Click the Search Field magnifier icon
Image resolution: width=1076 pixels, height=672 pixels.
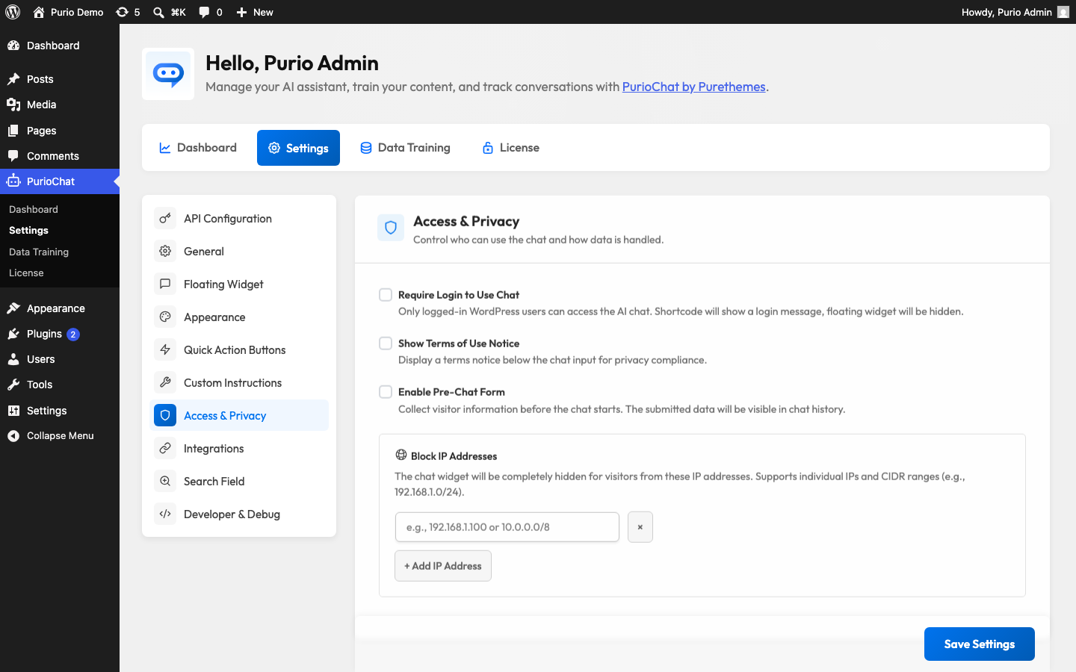(165, 481)
